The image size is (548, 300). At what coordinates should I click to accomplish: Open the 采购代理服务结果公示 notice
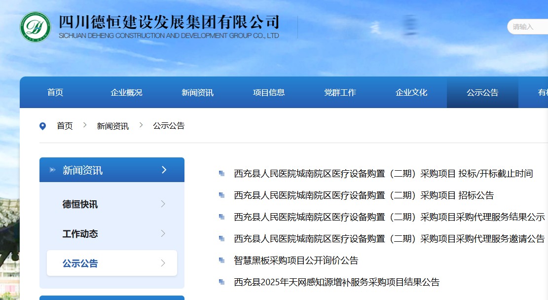click(389, 217)
